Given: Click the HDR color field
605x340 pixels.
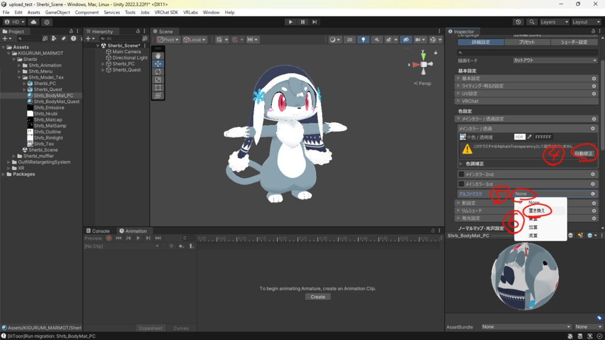Looking at the screenshot, I should tap(520, 137).
